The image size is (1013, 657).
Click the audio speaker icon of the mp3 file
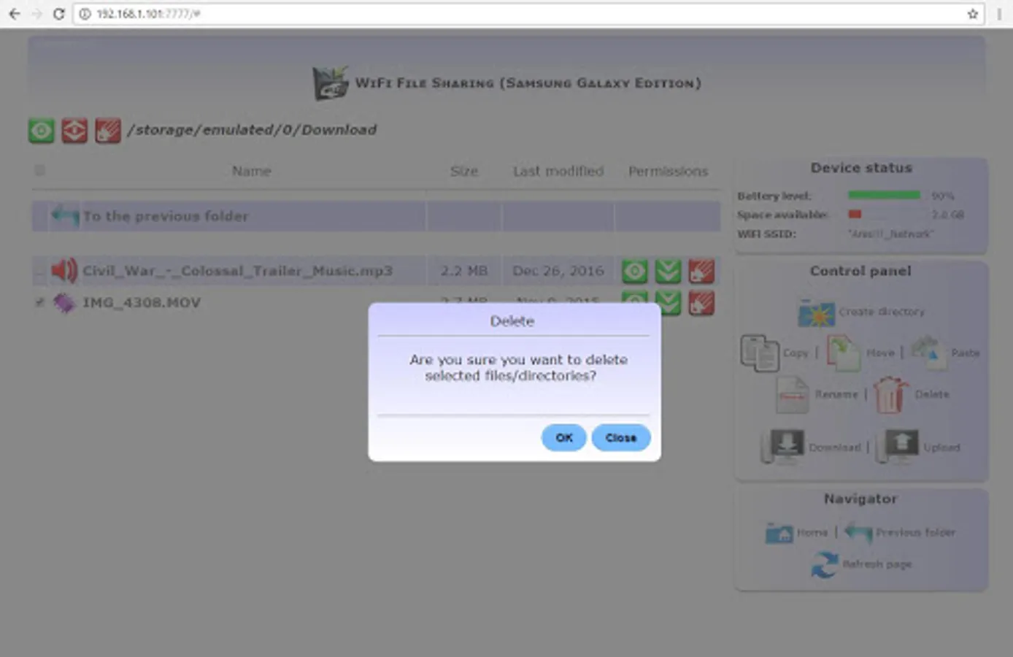coord(64,271)
